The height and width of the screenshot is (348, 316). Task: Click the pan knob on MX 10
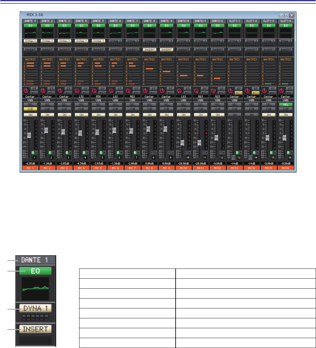[180, 91]
